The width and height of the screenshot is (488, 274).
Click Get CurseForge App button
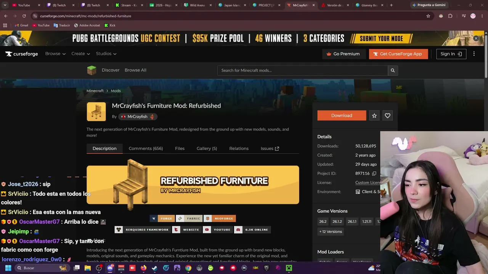point(398,54)
